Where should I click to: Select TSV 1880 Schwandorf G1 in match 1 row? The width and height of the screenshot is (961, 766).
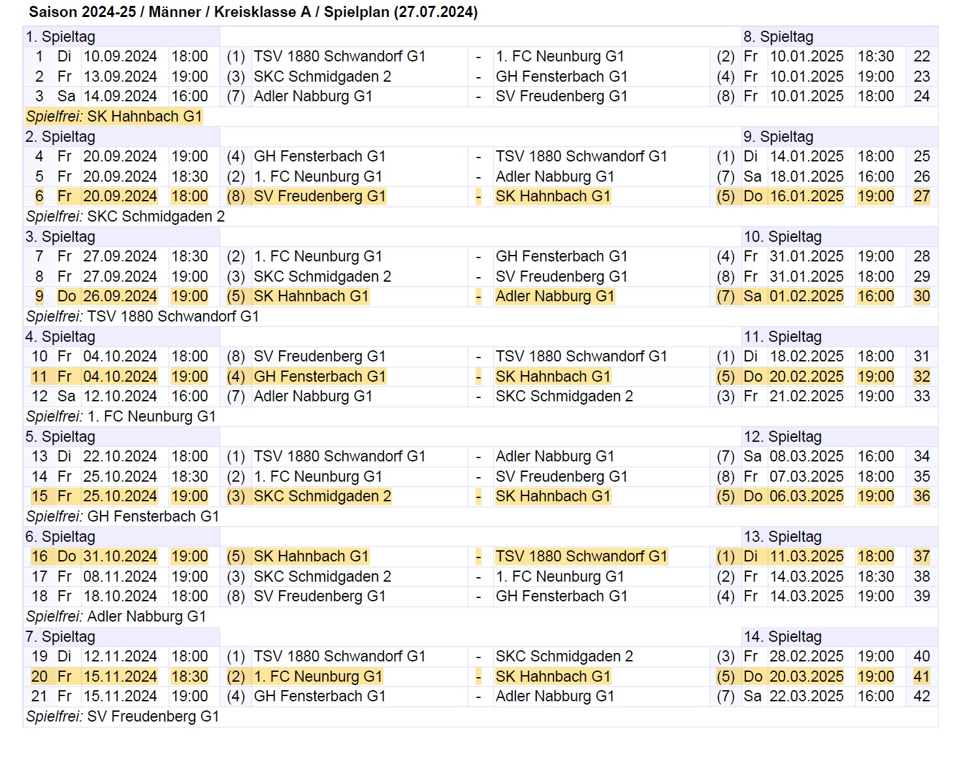tap(340, 56)
